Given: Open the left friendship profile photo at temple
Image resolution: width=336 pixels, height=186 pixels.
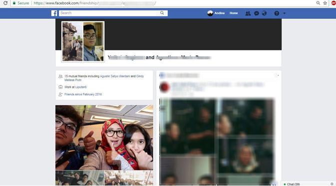Looking at the screenshot, I should (72, 41).
